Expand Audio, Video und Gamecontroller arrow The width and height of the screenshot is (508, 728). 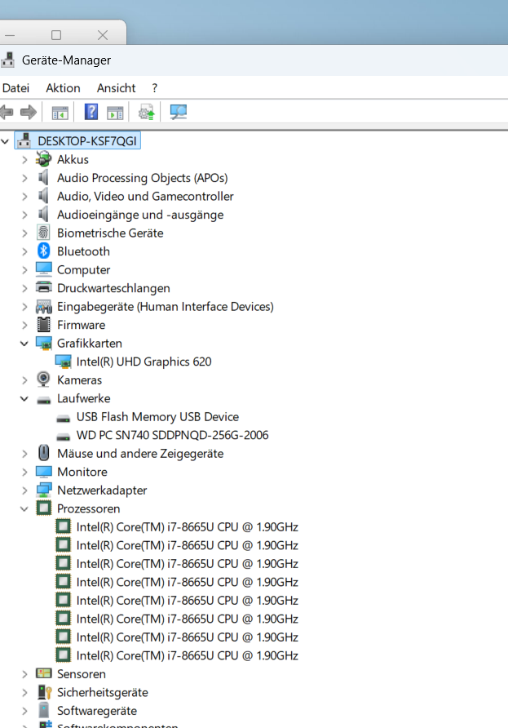(24, 197)
